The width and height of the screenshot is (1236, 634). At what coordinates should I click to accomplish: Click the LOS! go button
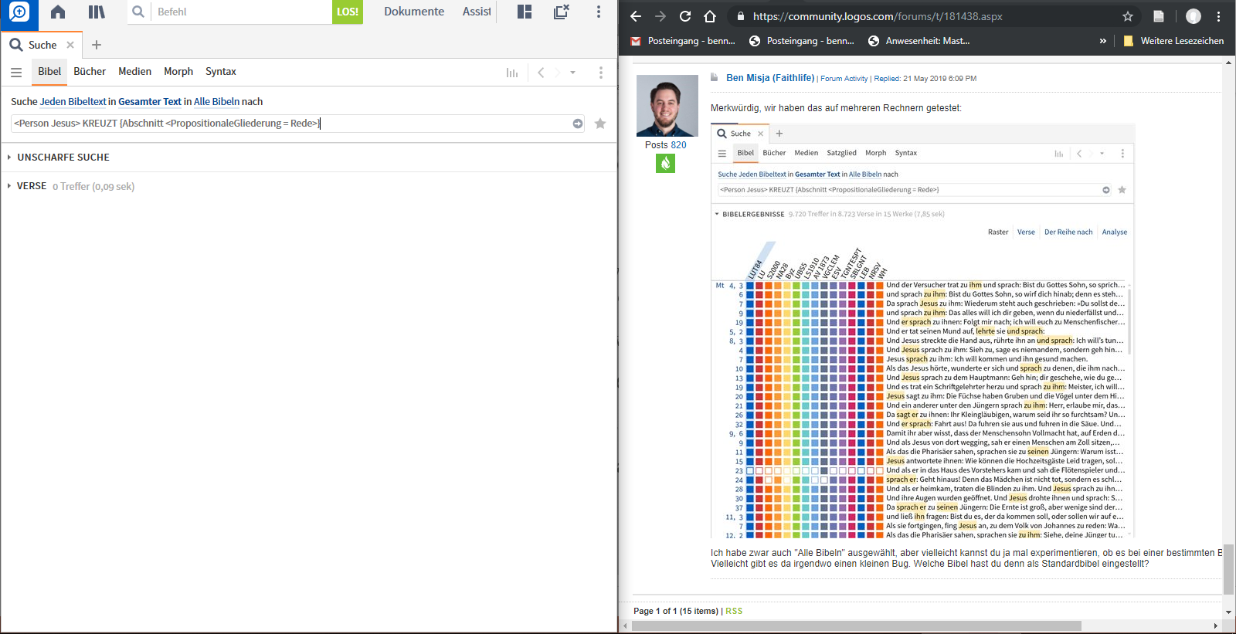(348, 12)
